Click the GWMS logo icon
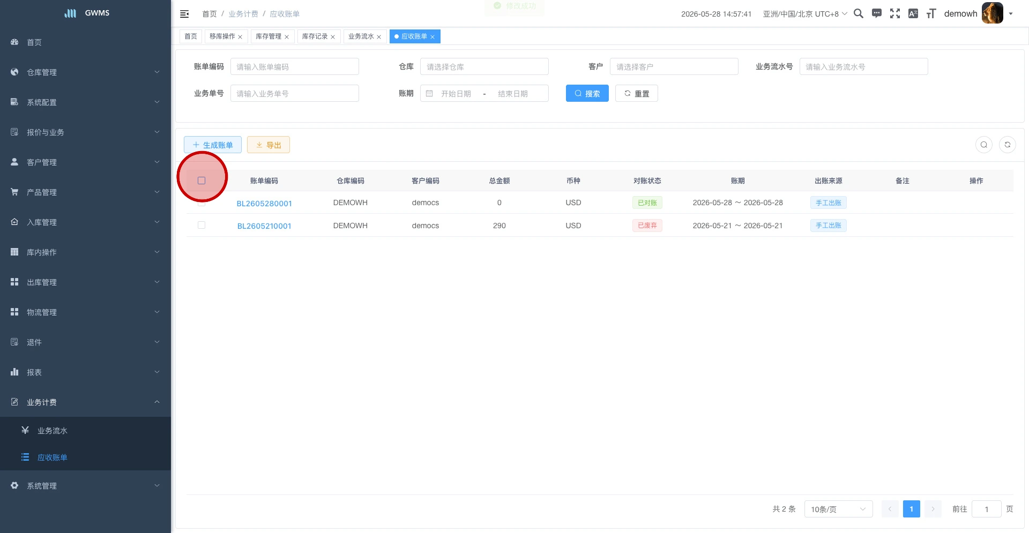This screenshot has height=533, width=1029. 70,13
